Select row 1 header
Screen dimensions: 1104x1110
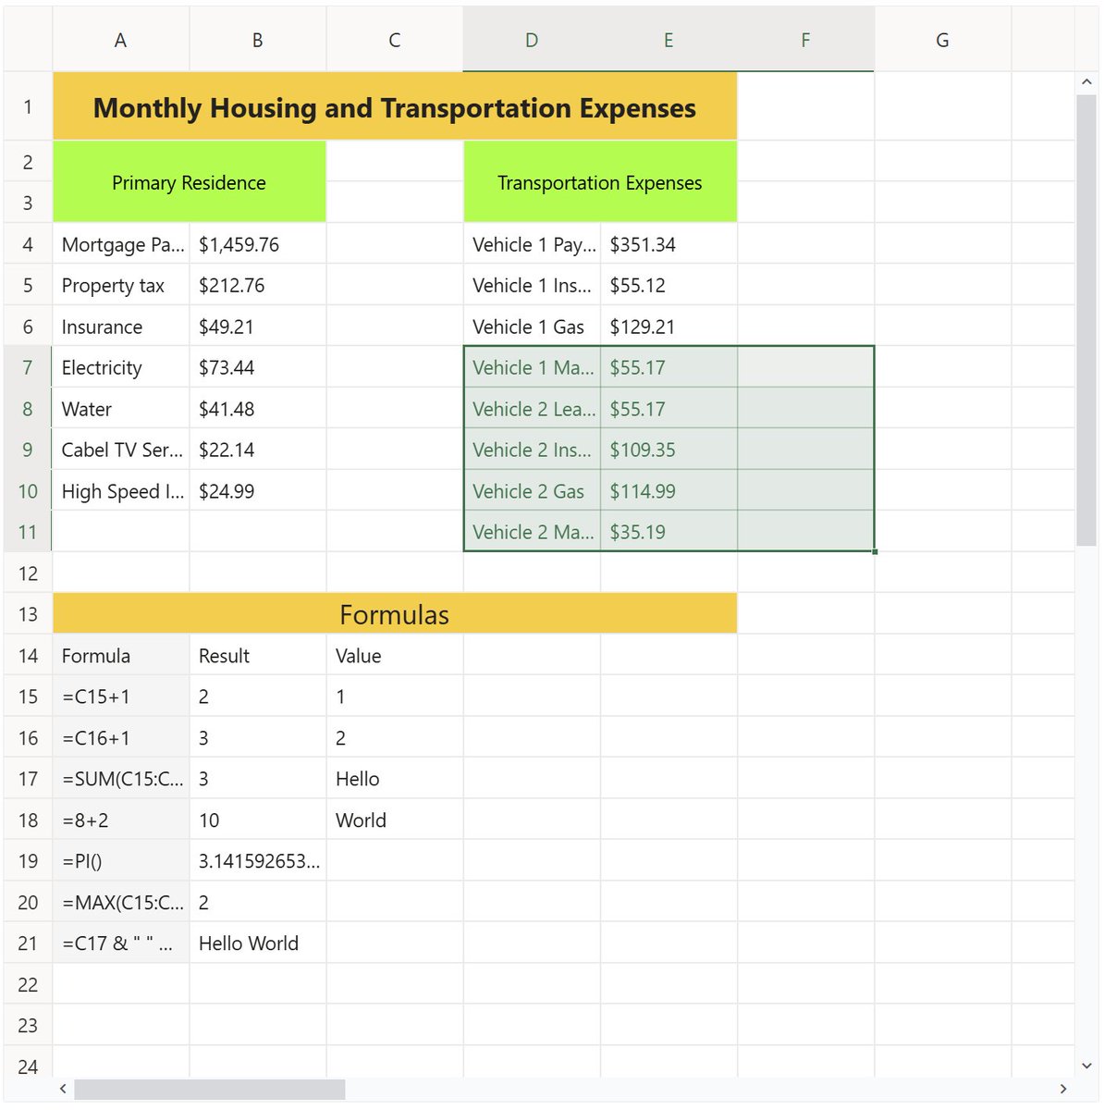coord(28,106)
